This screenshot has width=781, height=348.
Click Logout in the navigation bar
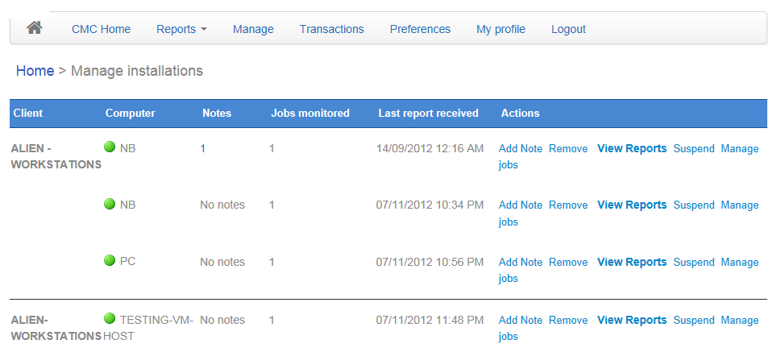click(x=568, y=29)
